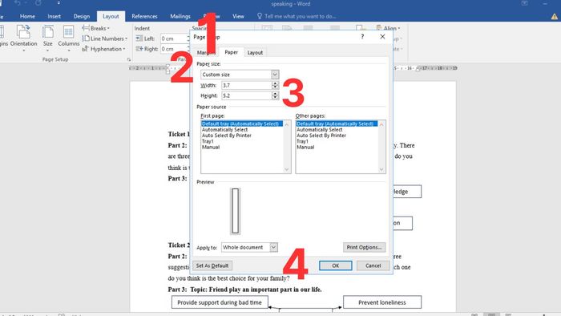
Task: Adjust the Height spinner arrows
Action: pos(275,95)
